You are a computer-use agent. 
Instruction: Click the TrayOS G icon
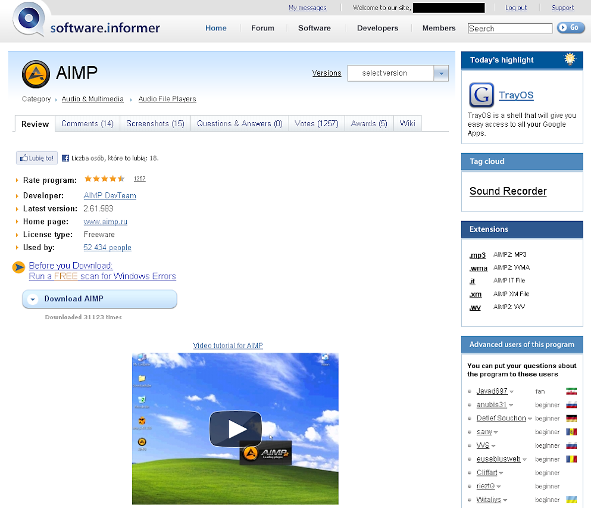coord(481,95)
